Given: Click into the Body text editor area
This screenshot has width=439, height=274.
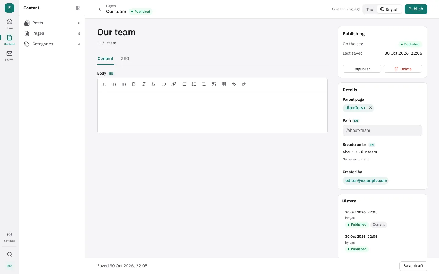Looking at the screenshot, I should [x=212, y=111].
